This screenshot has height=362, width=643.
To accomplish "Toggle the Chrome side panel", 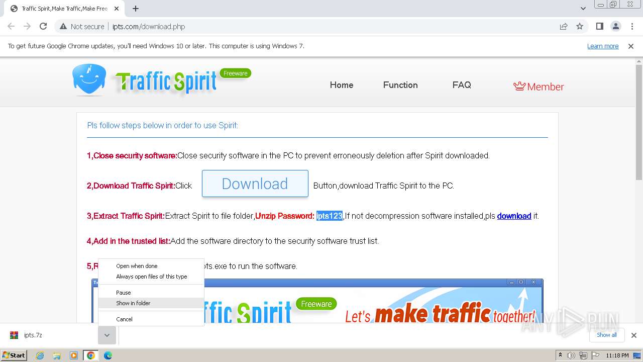I will (600, 27).
